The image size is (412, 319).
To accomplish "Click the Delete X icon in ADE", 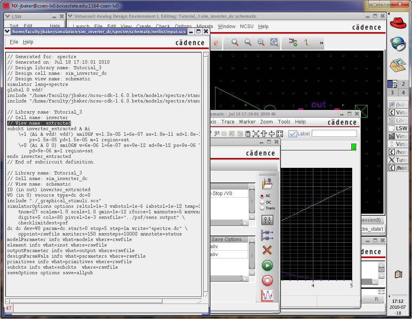I will pyautogui.click(x=267, y=250).
